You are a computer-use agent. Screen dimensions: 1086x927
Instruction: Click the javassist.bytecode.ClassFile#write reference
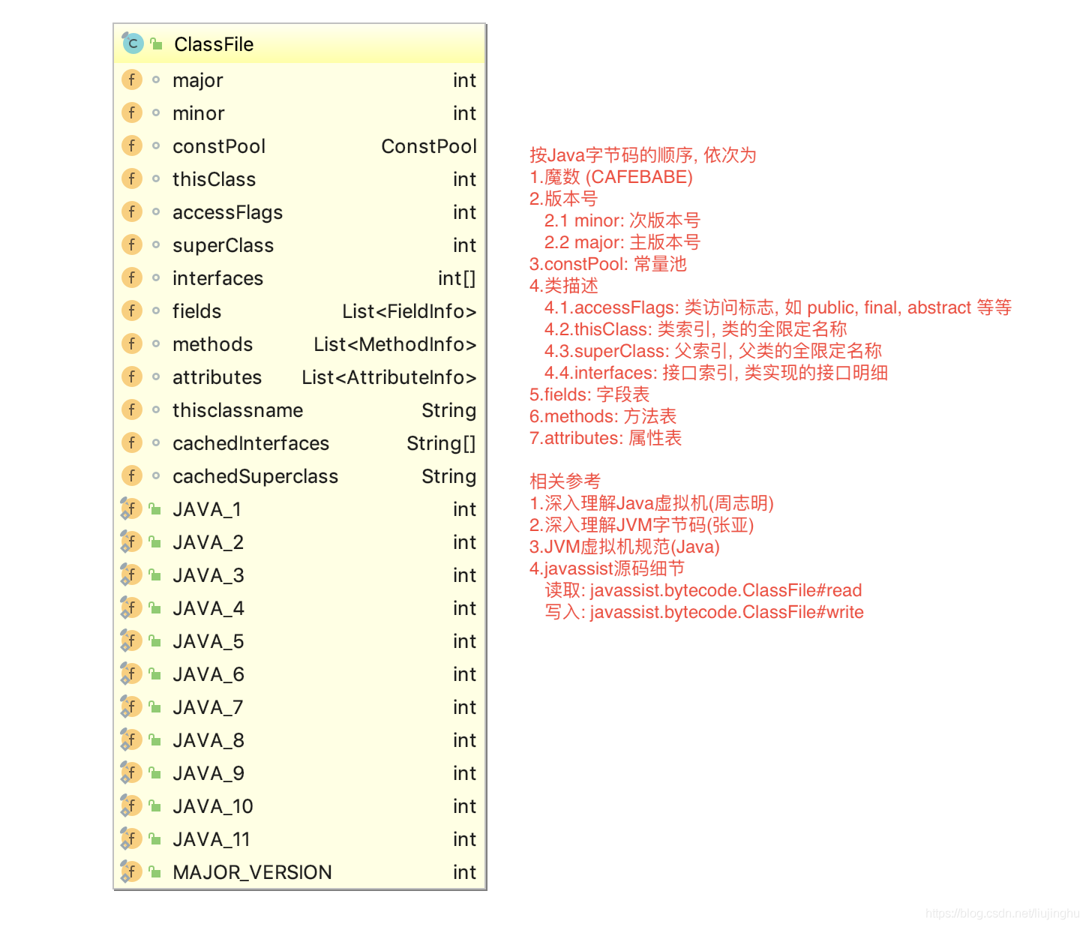(x=727, y=612)
